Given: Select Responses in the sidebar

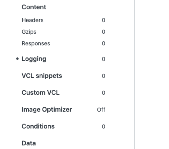Looking at the screenshot, I should 36,43.
